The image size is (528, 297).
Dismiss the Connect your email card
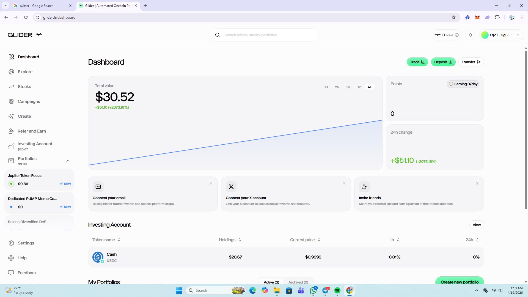(x=211, y=183)
